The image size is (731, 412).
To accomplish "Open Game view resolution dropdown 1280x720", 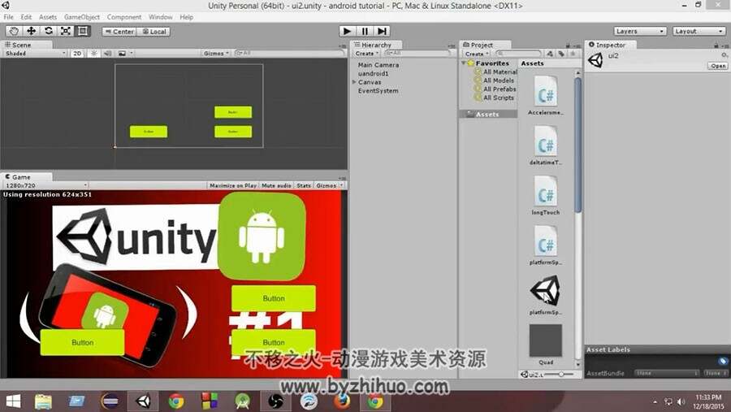I will (x=45, y=185).
